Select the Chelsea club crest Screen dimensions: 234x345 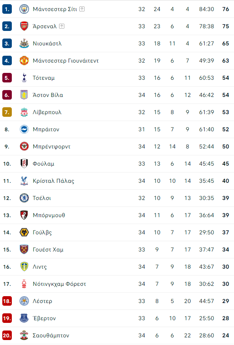[24, 198]
